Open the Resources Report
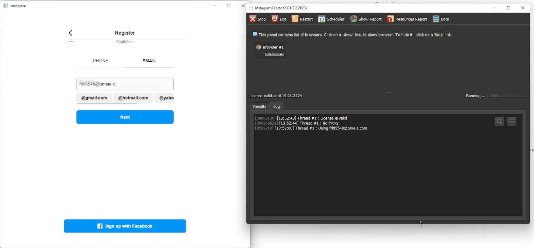The width and height of the screenshot is (534, 248). (x=407, y=19)
